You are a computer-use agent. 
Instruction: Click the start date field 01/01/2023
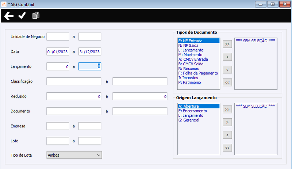pyautogui.click(x=58, y=51)
